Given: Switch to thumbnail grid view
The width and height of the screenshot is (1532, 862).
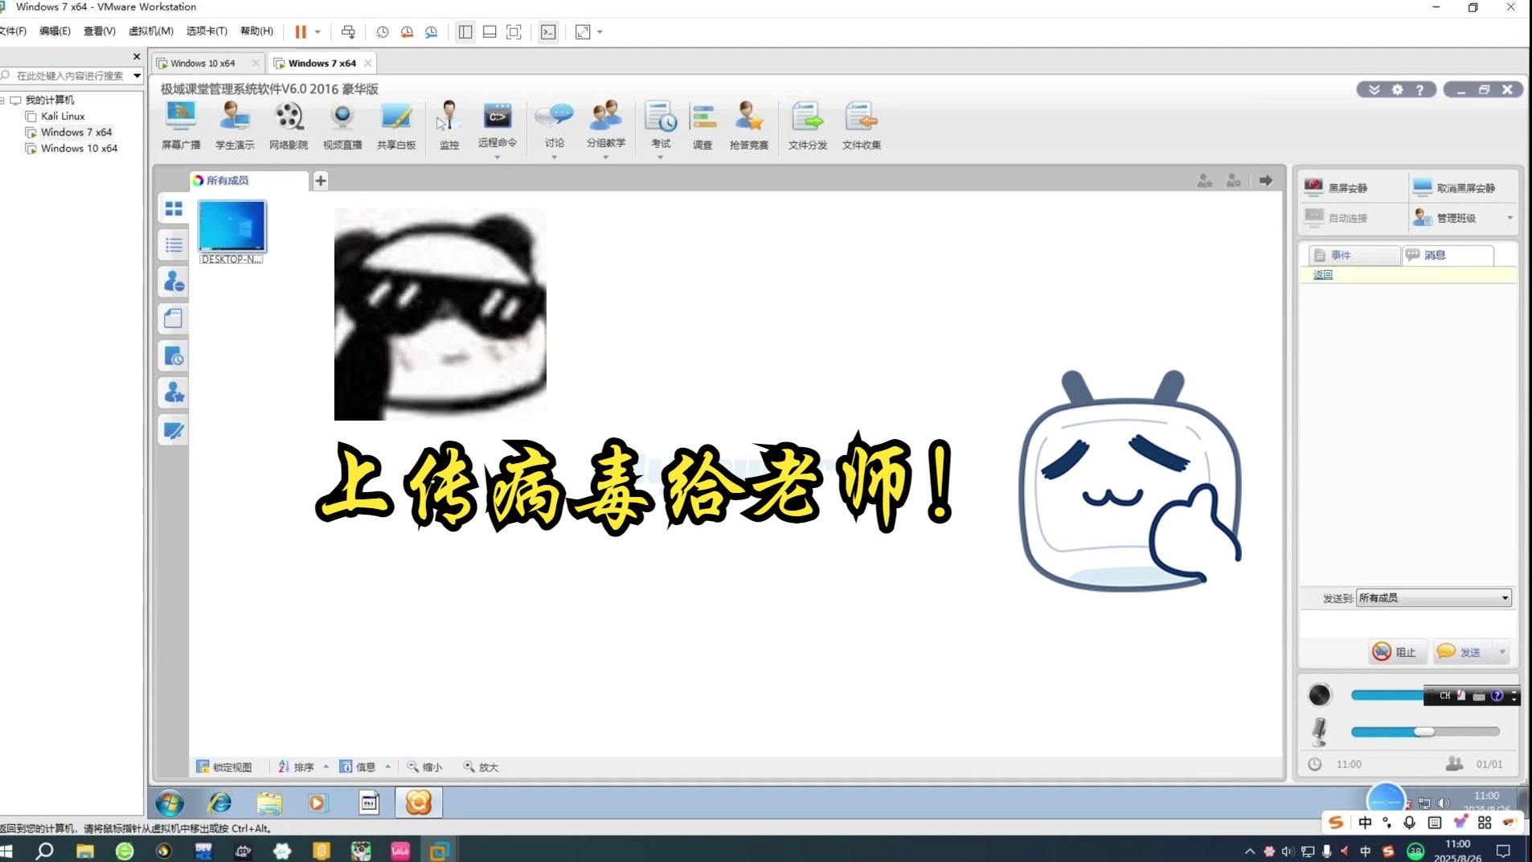Looking at the screenshot, I should coord(174,209).
